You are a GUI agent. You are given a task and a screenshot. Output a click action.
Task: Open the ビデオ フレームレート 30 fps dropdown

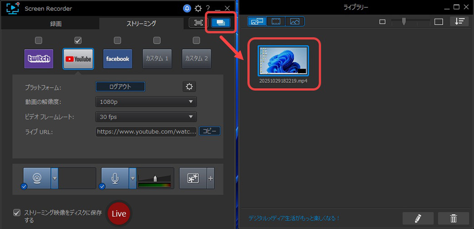[146, 117]
